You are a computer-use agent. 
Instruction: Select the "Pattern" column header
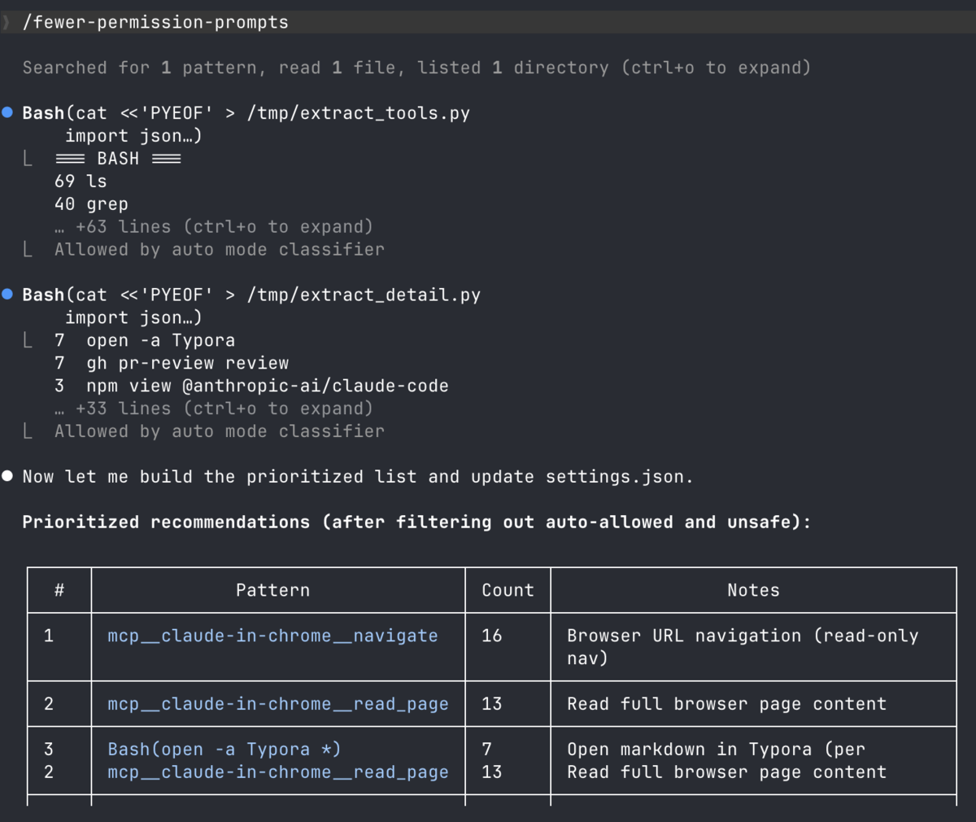273,590
